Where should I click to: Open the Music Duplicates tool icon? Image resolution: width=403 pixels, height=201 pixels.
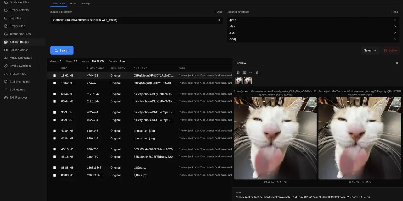click(6, 58)
